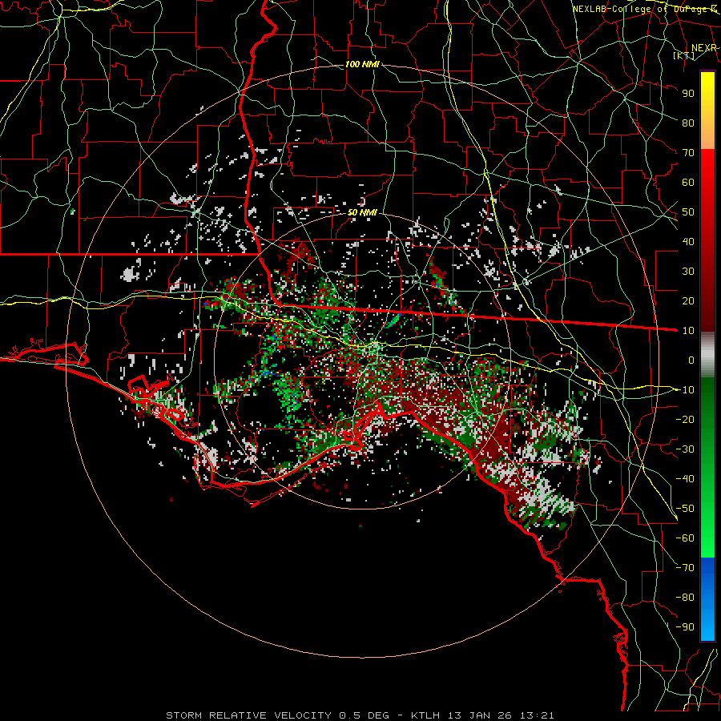Click the "-20" velocity scale label
The width and height of the screenshot is (721, 721).
point(685,419)
